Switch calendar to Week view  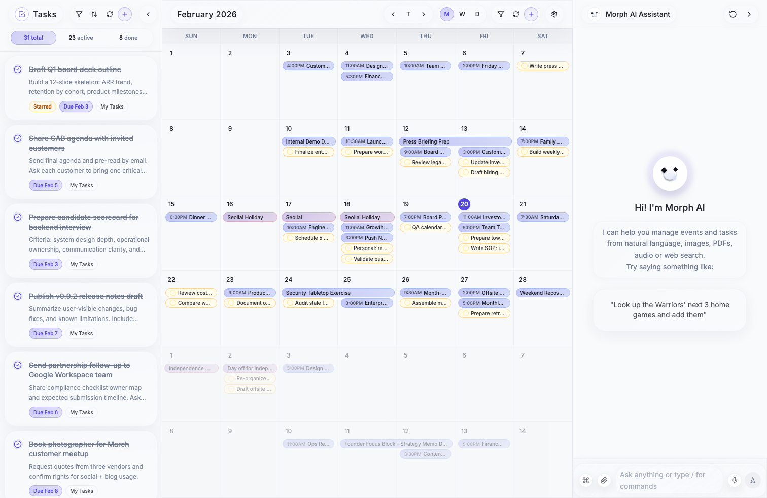pyautogui.click(x=462, y=14)
